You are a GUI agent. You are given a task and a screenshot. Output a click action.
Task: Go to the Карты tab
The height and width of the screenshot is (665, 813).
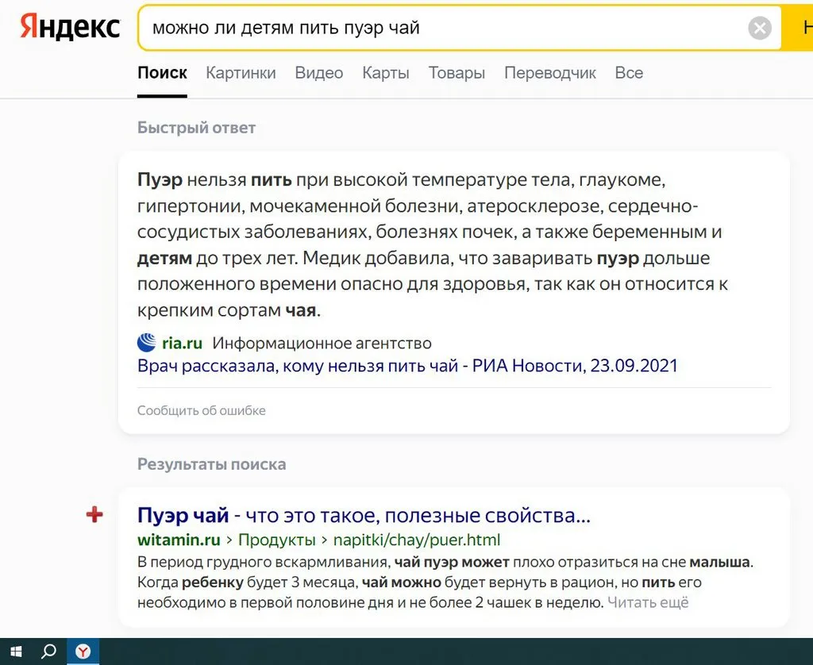click(386, 72)
